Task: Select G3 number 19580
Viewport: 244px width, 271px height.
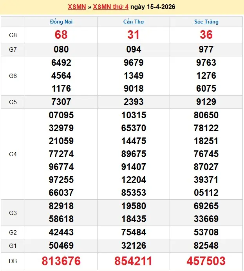Action: [134, 206]
